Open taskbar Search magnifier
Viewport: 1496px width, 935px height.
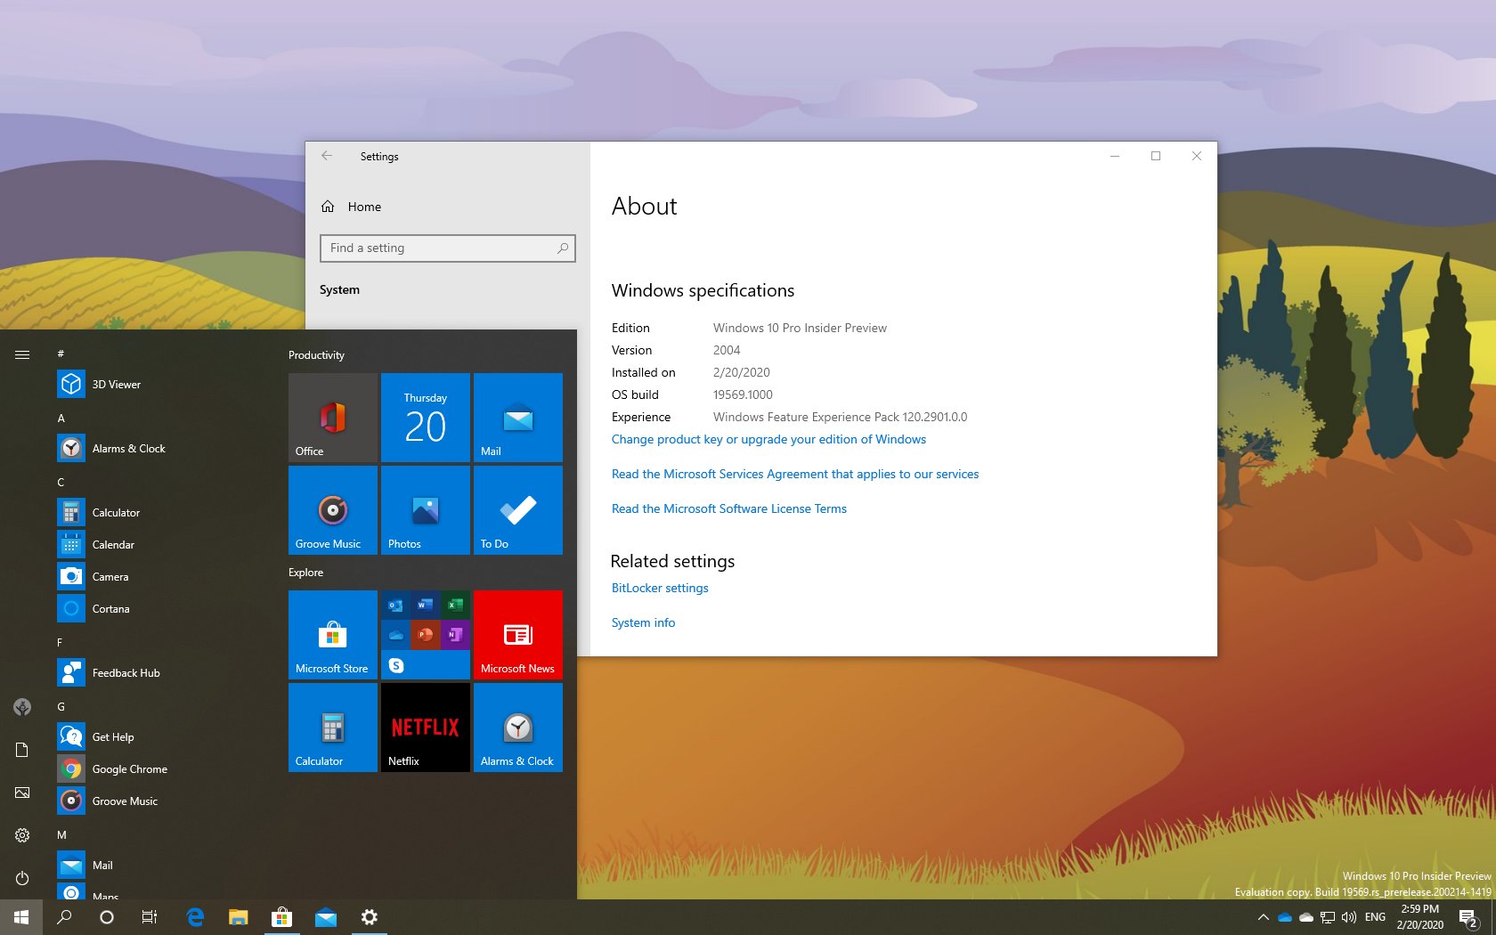[64, 917]
